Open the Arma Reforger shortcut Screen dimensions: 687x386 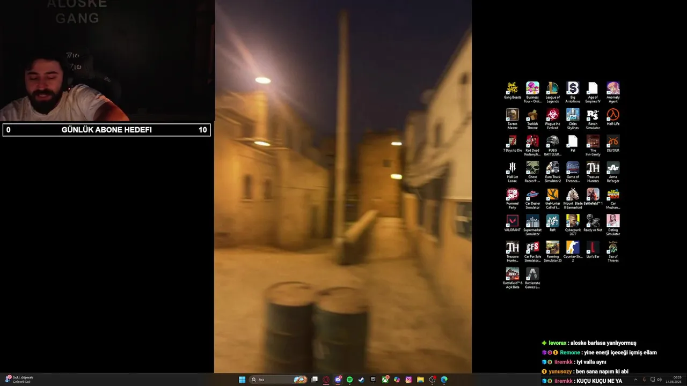click(613, 172)
